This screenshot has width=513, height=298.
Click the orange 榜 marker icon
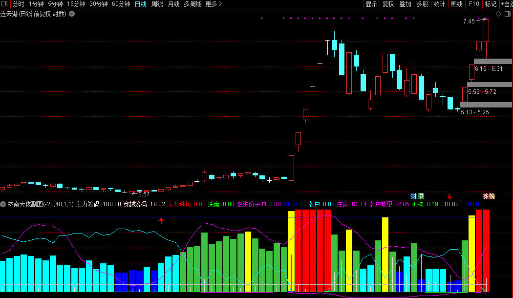(492, 196)
